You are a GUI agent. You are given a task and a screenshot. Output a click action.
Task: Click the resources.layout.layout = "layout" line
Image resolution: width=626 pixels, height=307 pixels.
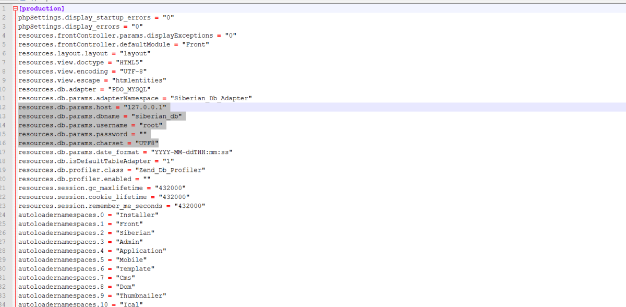(x=85, y=53)
